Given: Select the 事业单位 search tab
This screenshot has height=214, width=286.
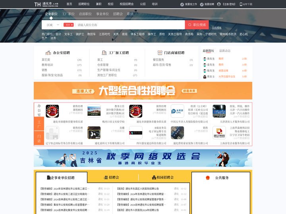Looking at the screenshot, I should pyautogui.click(x=102, y=14).
